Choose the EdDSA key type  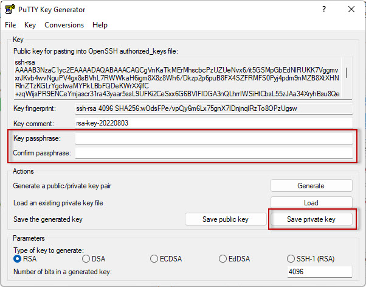coord(223,259)
